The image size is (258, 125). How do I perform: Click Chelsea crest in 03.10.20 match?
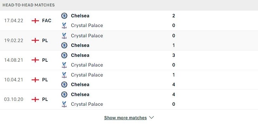pyautogui.click(x=64, y=94)
